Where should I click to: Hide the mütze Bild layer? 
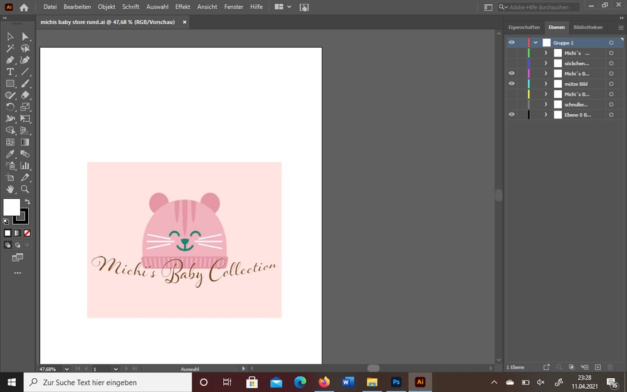pyautogui.click(x=512, y=83)
